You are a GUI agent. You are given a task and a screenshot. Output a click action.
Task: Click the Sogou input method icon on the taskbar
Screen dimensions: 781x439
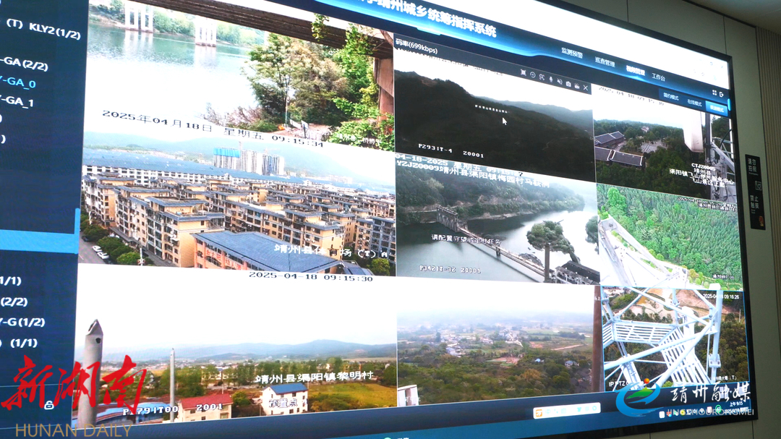540,412
